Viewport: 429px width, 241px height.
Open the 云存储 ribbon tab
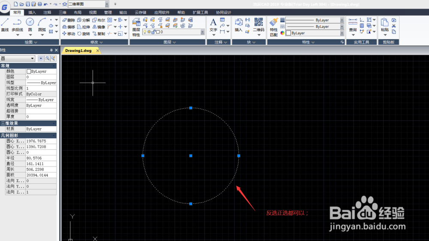(140, 12)
